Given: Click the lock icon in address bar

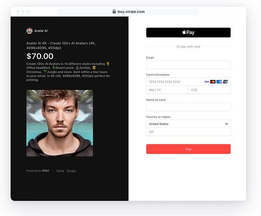Looking at the screenshot, I should [x=114, y=11].
